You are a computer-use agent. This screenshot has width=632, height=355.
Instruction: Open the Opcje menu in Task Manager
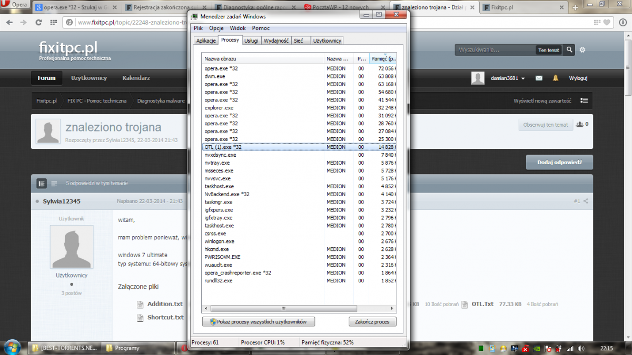pos(216,28)
